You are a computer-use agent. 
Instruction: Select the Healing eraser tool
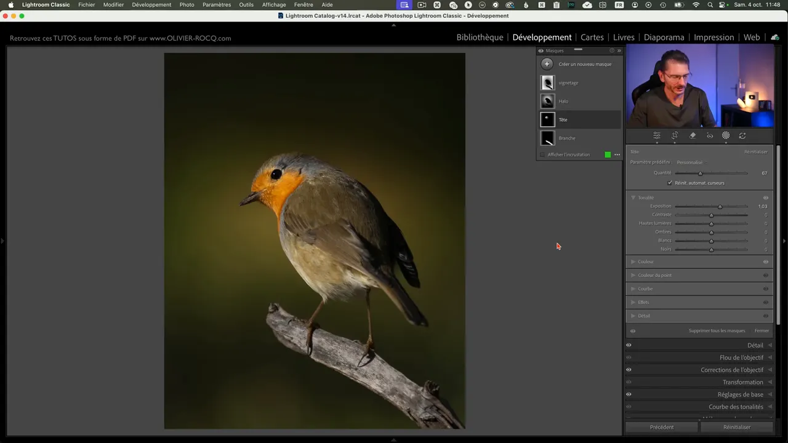point(693,135)
